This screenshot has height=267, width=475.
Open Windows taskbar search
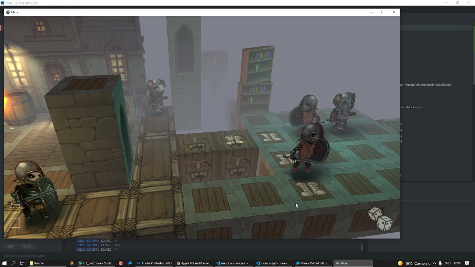[13, 263]
